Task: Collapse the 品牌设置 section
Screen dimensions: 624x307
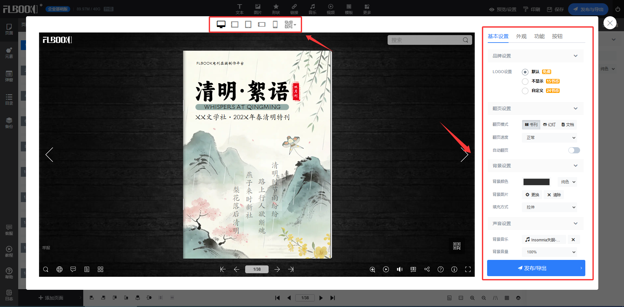Action: click(575, 56)
